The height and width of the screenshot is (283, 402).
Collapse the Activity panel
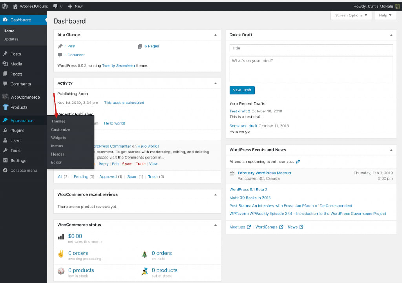(216, 83)
